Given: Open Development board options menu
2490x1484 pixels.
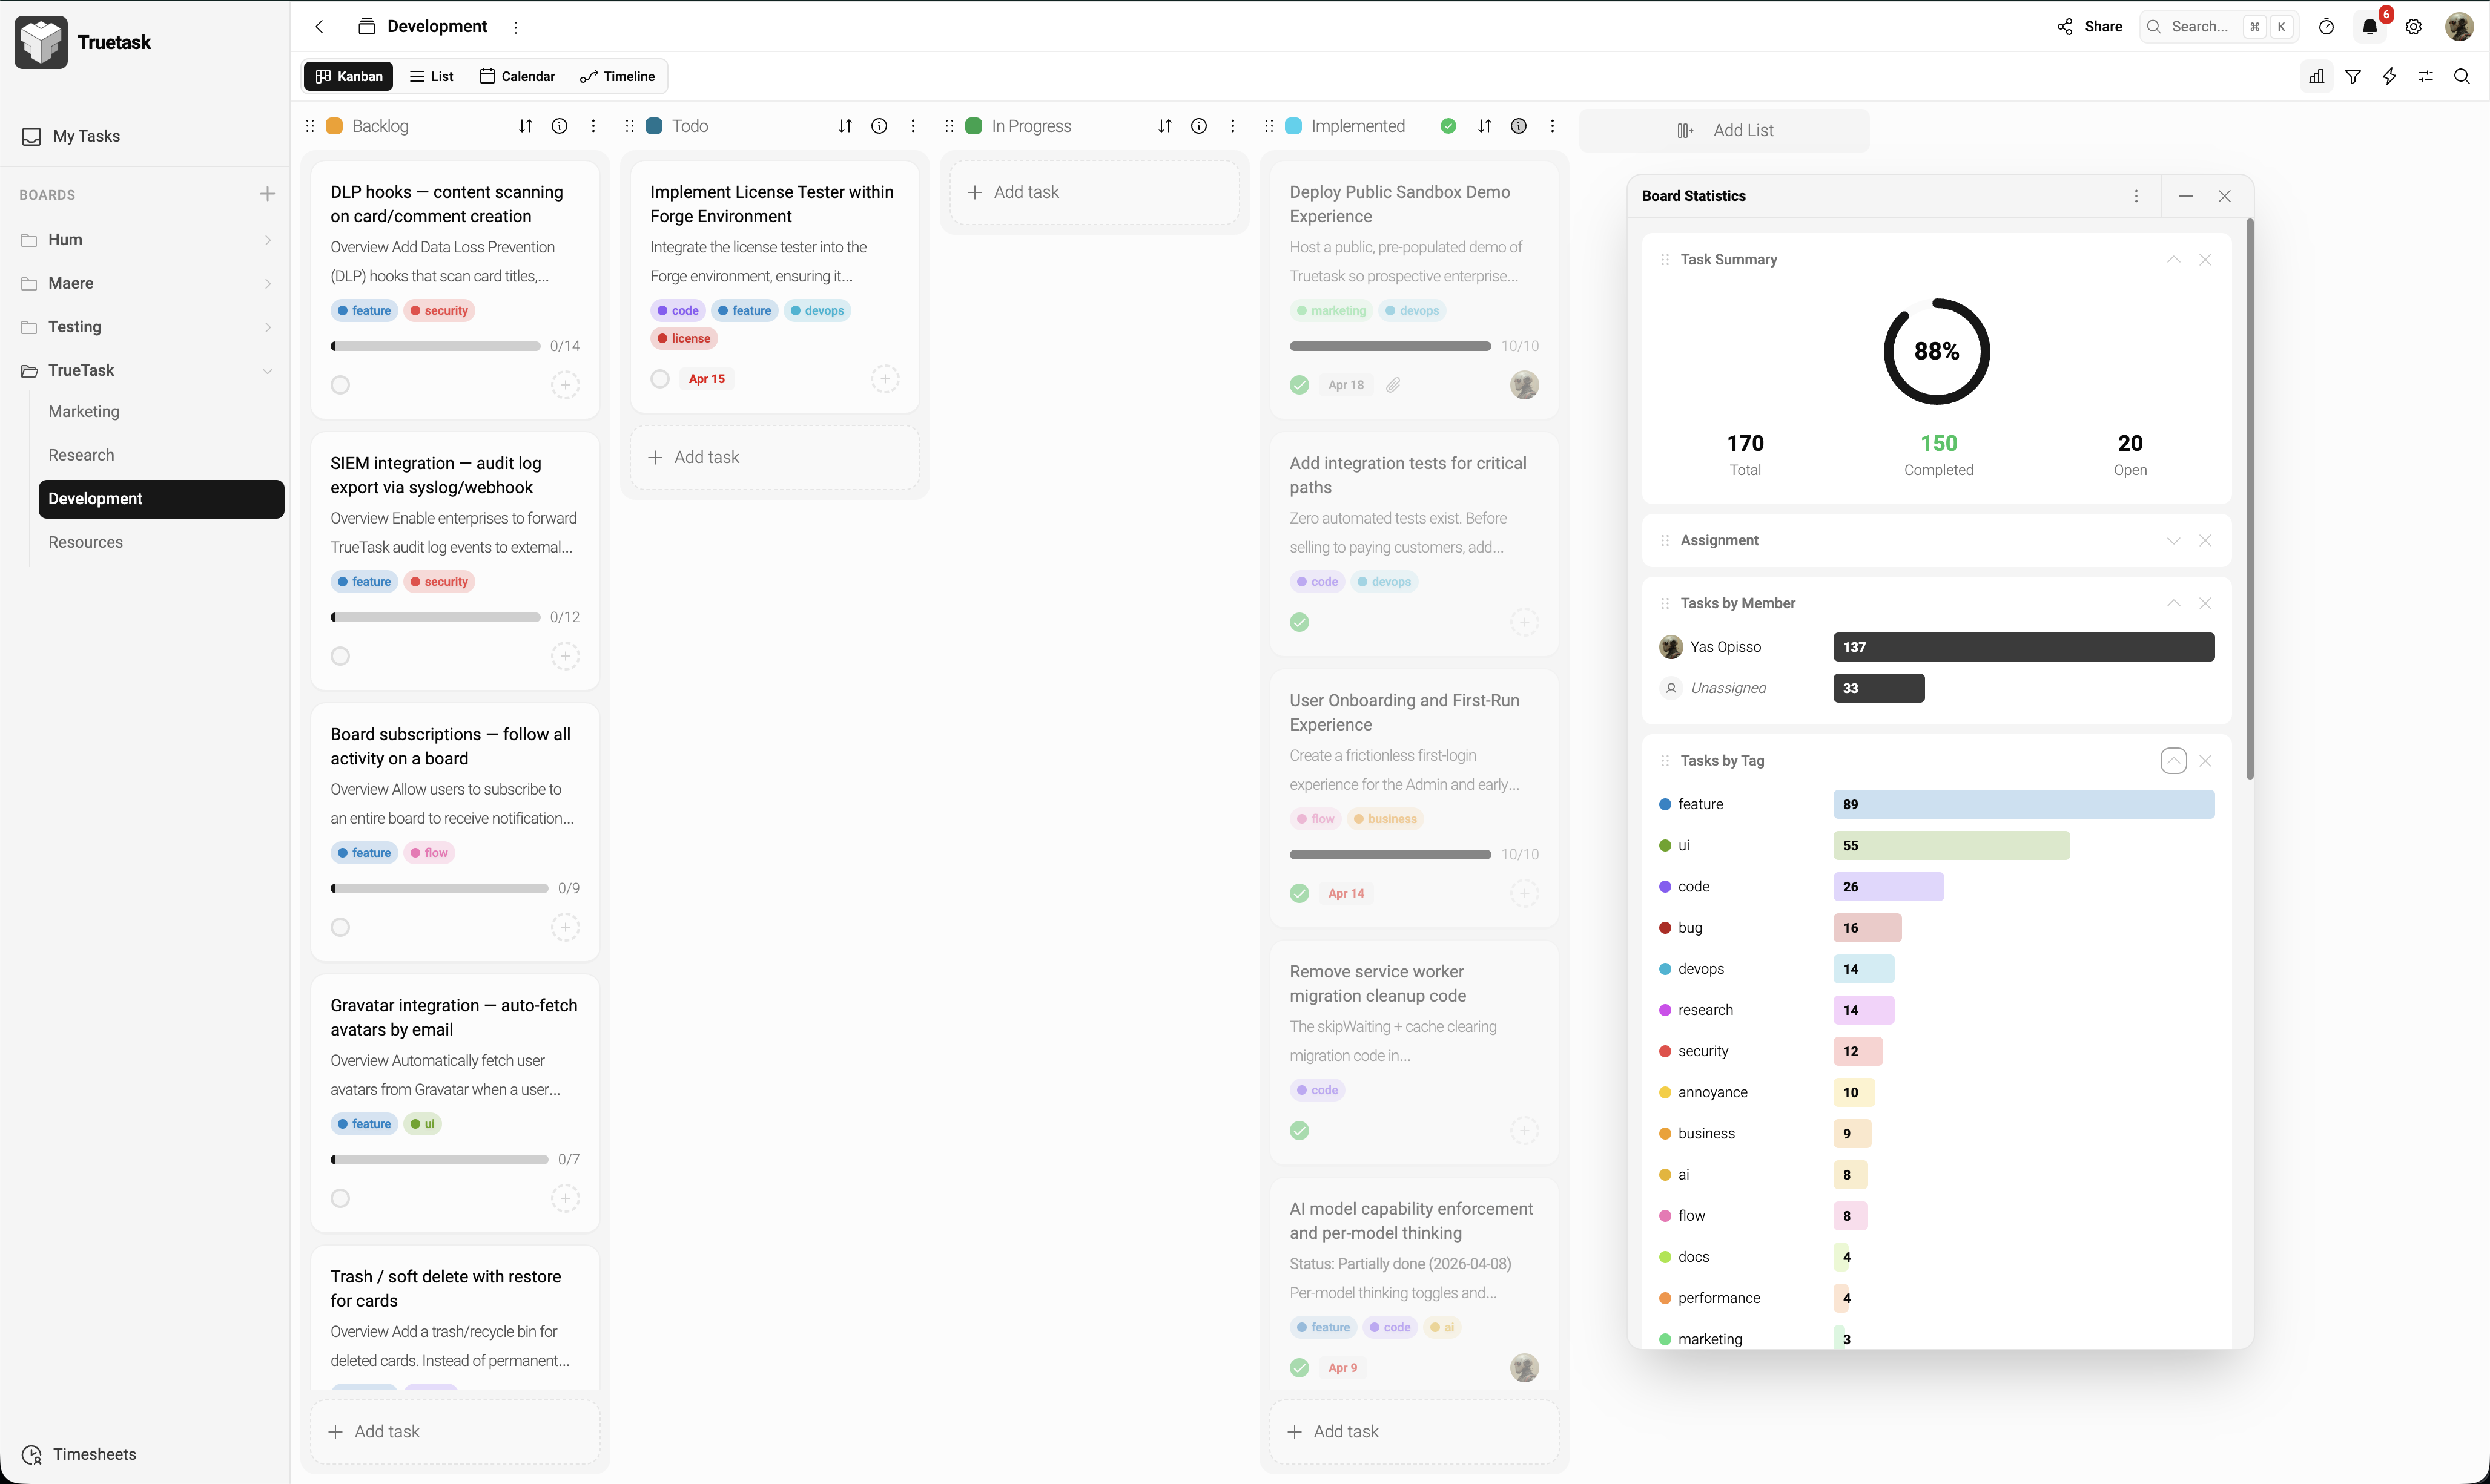Looking at the screenshot, I should 516,27.
